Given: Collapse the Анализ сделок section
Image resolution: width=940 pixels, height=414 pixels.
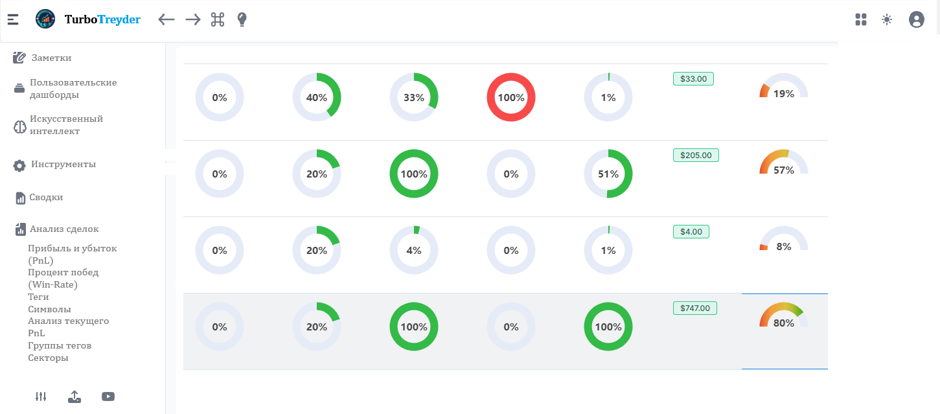Looking at the screenshot, I should click(63, 229).
